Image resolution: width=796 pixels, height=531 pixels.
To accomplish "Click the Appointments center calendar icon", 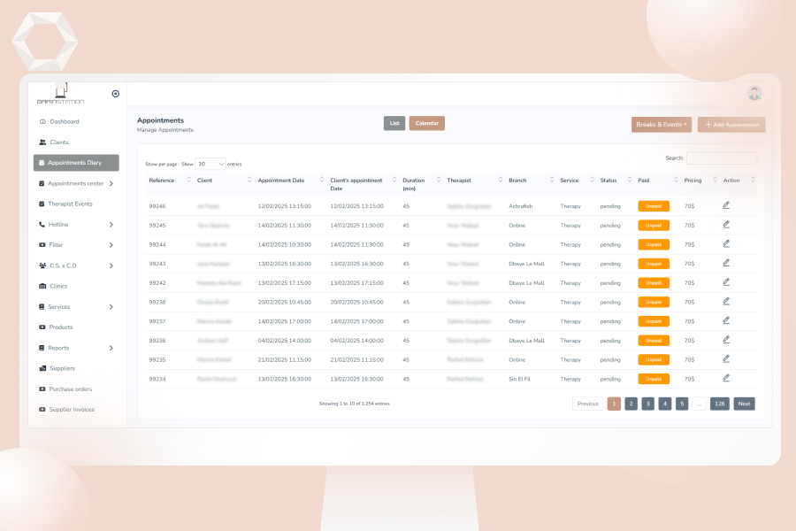I will (x=42, y=183).
